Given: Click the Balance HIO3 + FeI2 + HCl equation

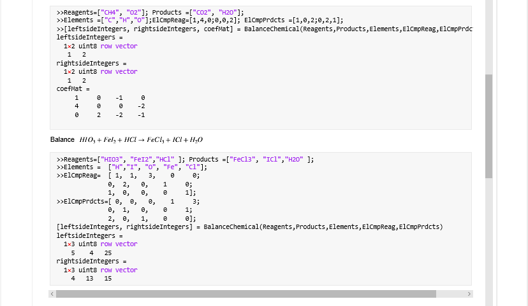Looking at the screenshot, I should coord(127,140).
